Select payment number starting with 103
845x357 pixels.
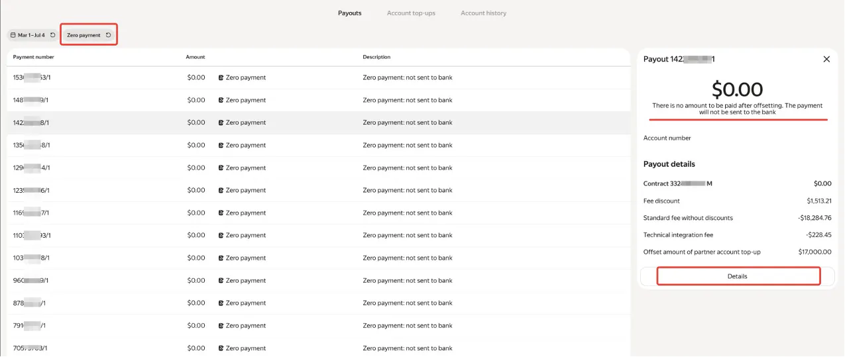(31, 258)
